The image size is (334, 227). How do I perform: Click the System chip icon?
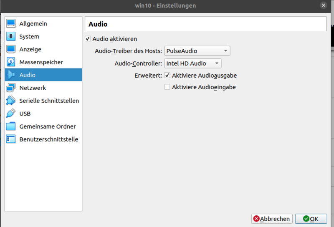tap(11, 37)
